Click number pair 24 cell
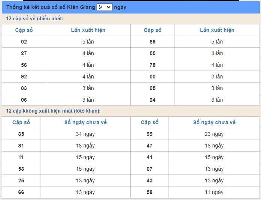This screenshot has height=200, width=261. tap(152, 100)
